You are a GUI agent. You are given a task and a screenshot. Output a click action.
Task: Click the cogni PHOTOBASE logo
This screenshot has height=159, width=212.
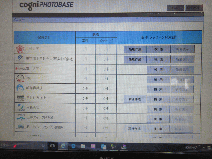click(x=46, y=5)
